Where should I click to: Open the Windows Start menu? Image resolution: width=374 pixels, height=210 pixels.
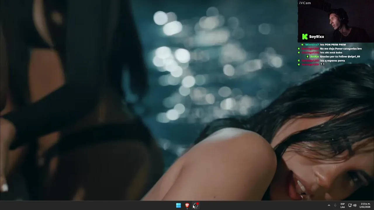pos(179,205)
